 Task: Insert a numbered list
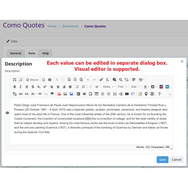point(77,87)
